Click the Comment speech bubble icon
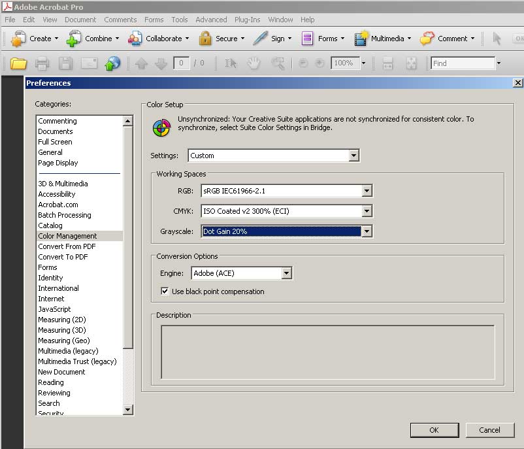524x449 pixels. point(427,39)
